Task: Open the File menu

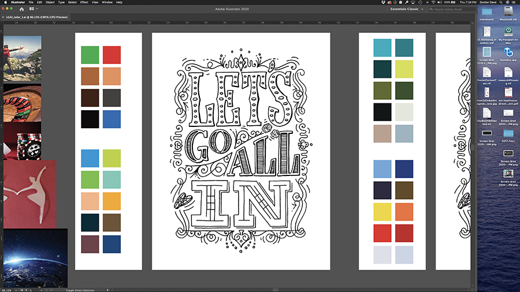Action: 31,2
